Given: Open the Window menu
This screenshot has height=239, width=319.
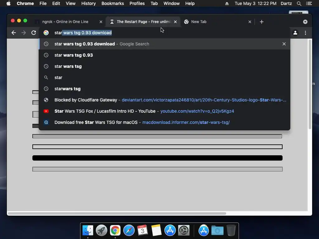Looking at the screenshot, I should coord(172,3).
